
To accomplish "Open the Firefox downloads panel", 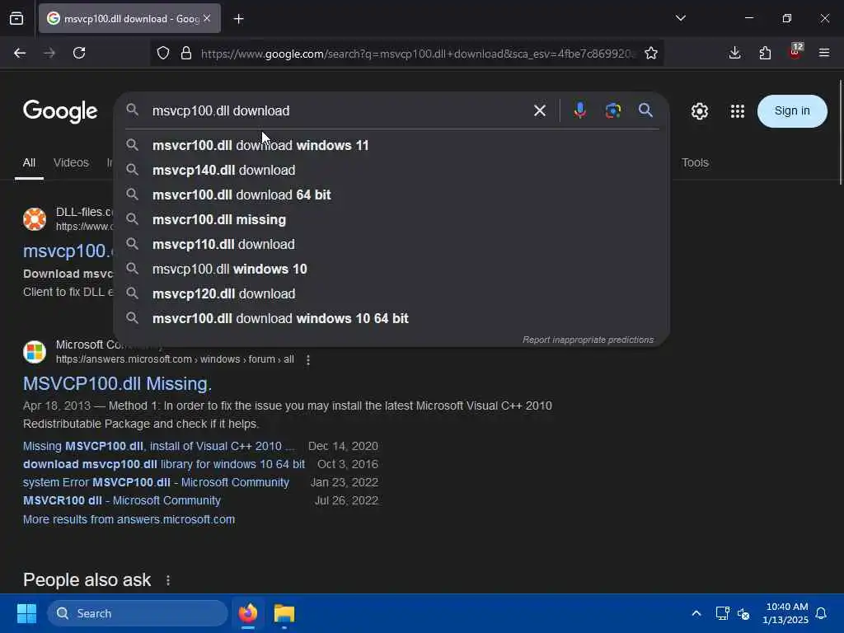I will 734,53.
